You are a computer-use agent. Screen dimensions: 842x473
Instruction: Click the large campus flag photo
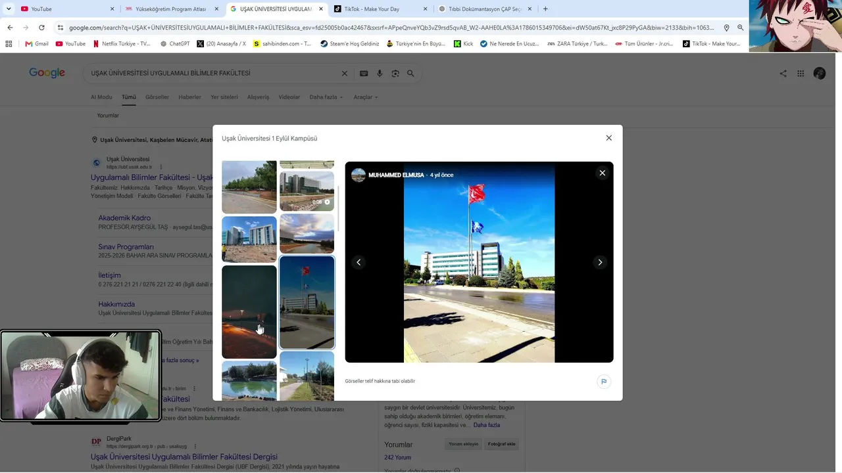click(x=479, y=262)
